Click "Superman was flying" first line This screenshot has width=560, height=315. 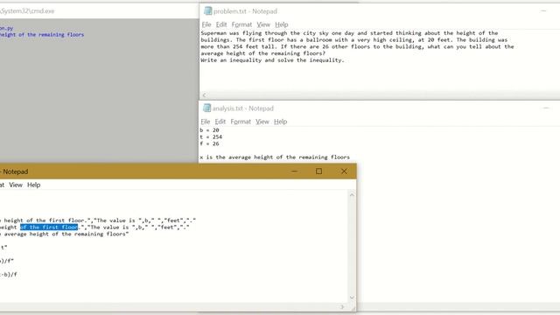click(x=349, y=33)
